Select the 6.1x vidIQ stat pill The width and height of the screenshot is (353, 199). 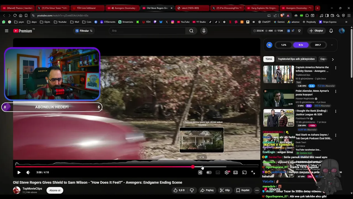[x=301, y=45]
